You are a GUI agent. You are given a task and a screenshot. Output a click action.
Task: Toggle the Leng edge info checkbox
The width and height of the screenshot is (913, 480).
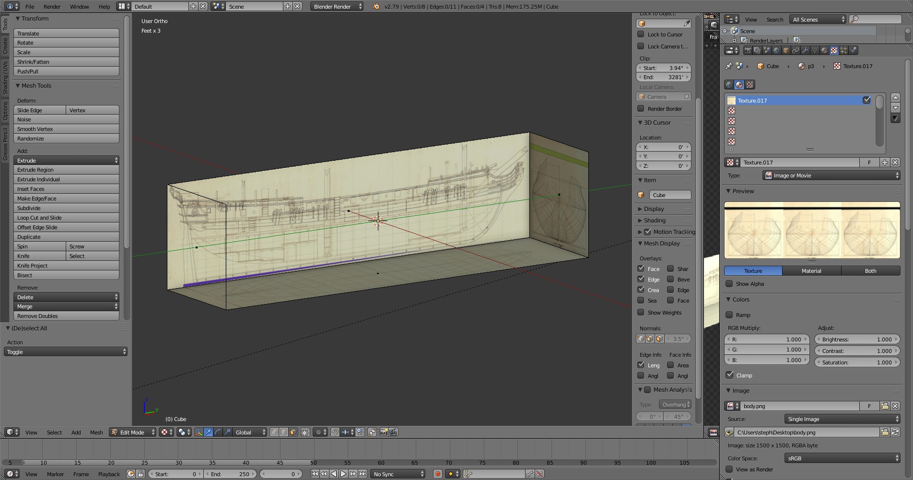[641, 365]
